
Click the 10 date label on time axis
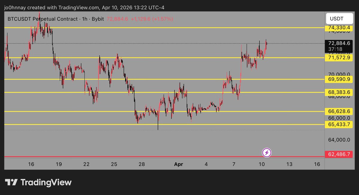[x=262, y=164]
